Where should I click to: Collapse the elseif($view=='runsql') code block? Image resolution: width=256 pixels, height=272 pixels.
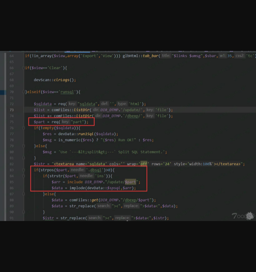click(24, 92)
